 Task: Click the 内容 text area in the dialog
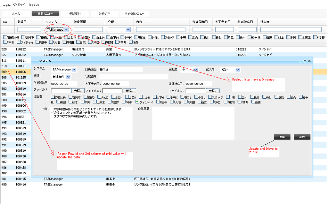click(x=91, y=123)
